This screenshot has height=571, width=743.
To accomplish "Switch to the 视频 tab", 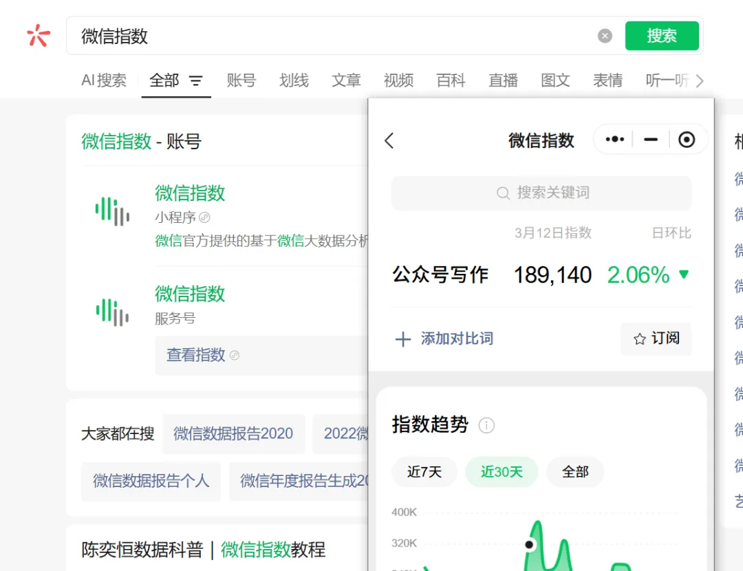I will (x=398, y=80).
